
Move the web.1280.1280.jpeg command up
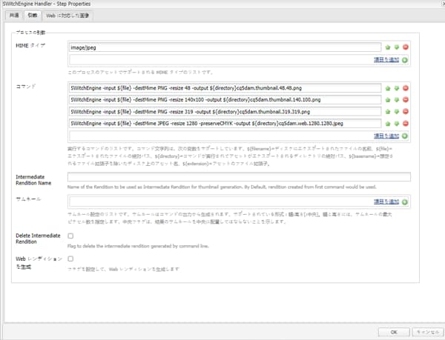coord(388,124)
